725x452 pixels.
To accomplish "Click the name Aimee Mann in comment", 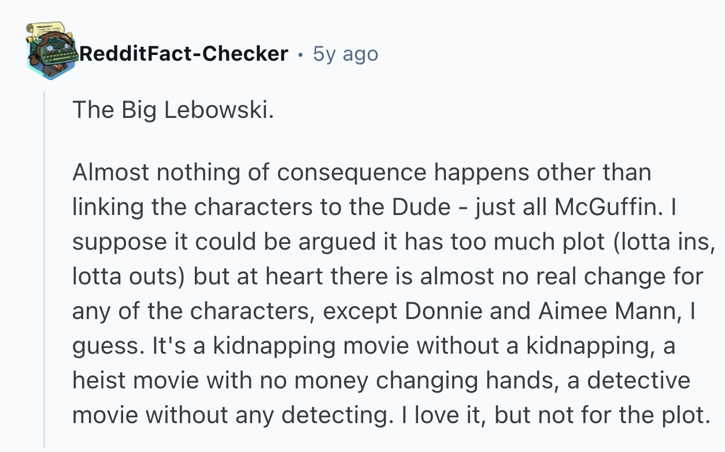I will tap(607, 312).
